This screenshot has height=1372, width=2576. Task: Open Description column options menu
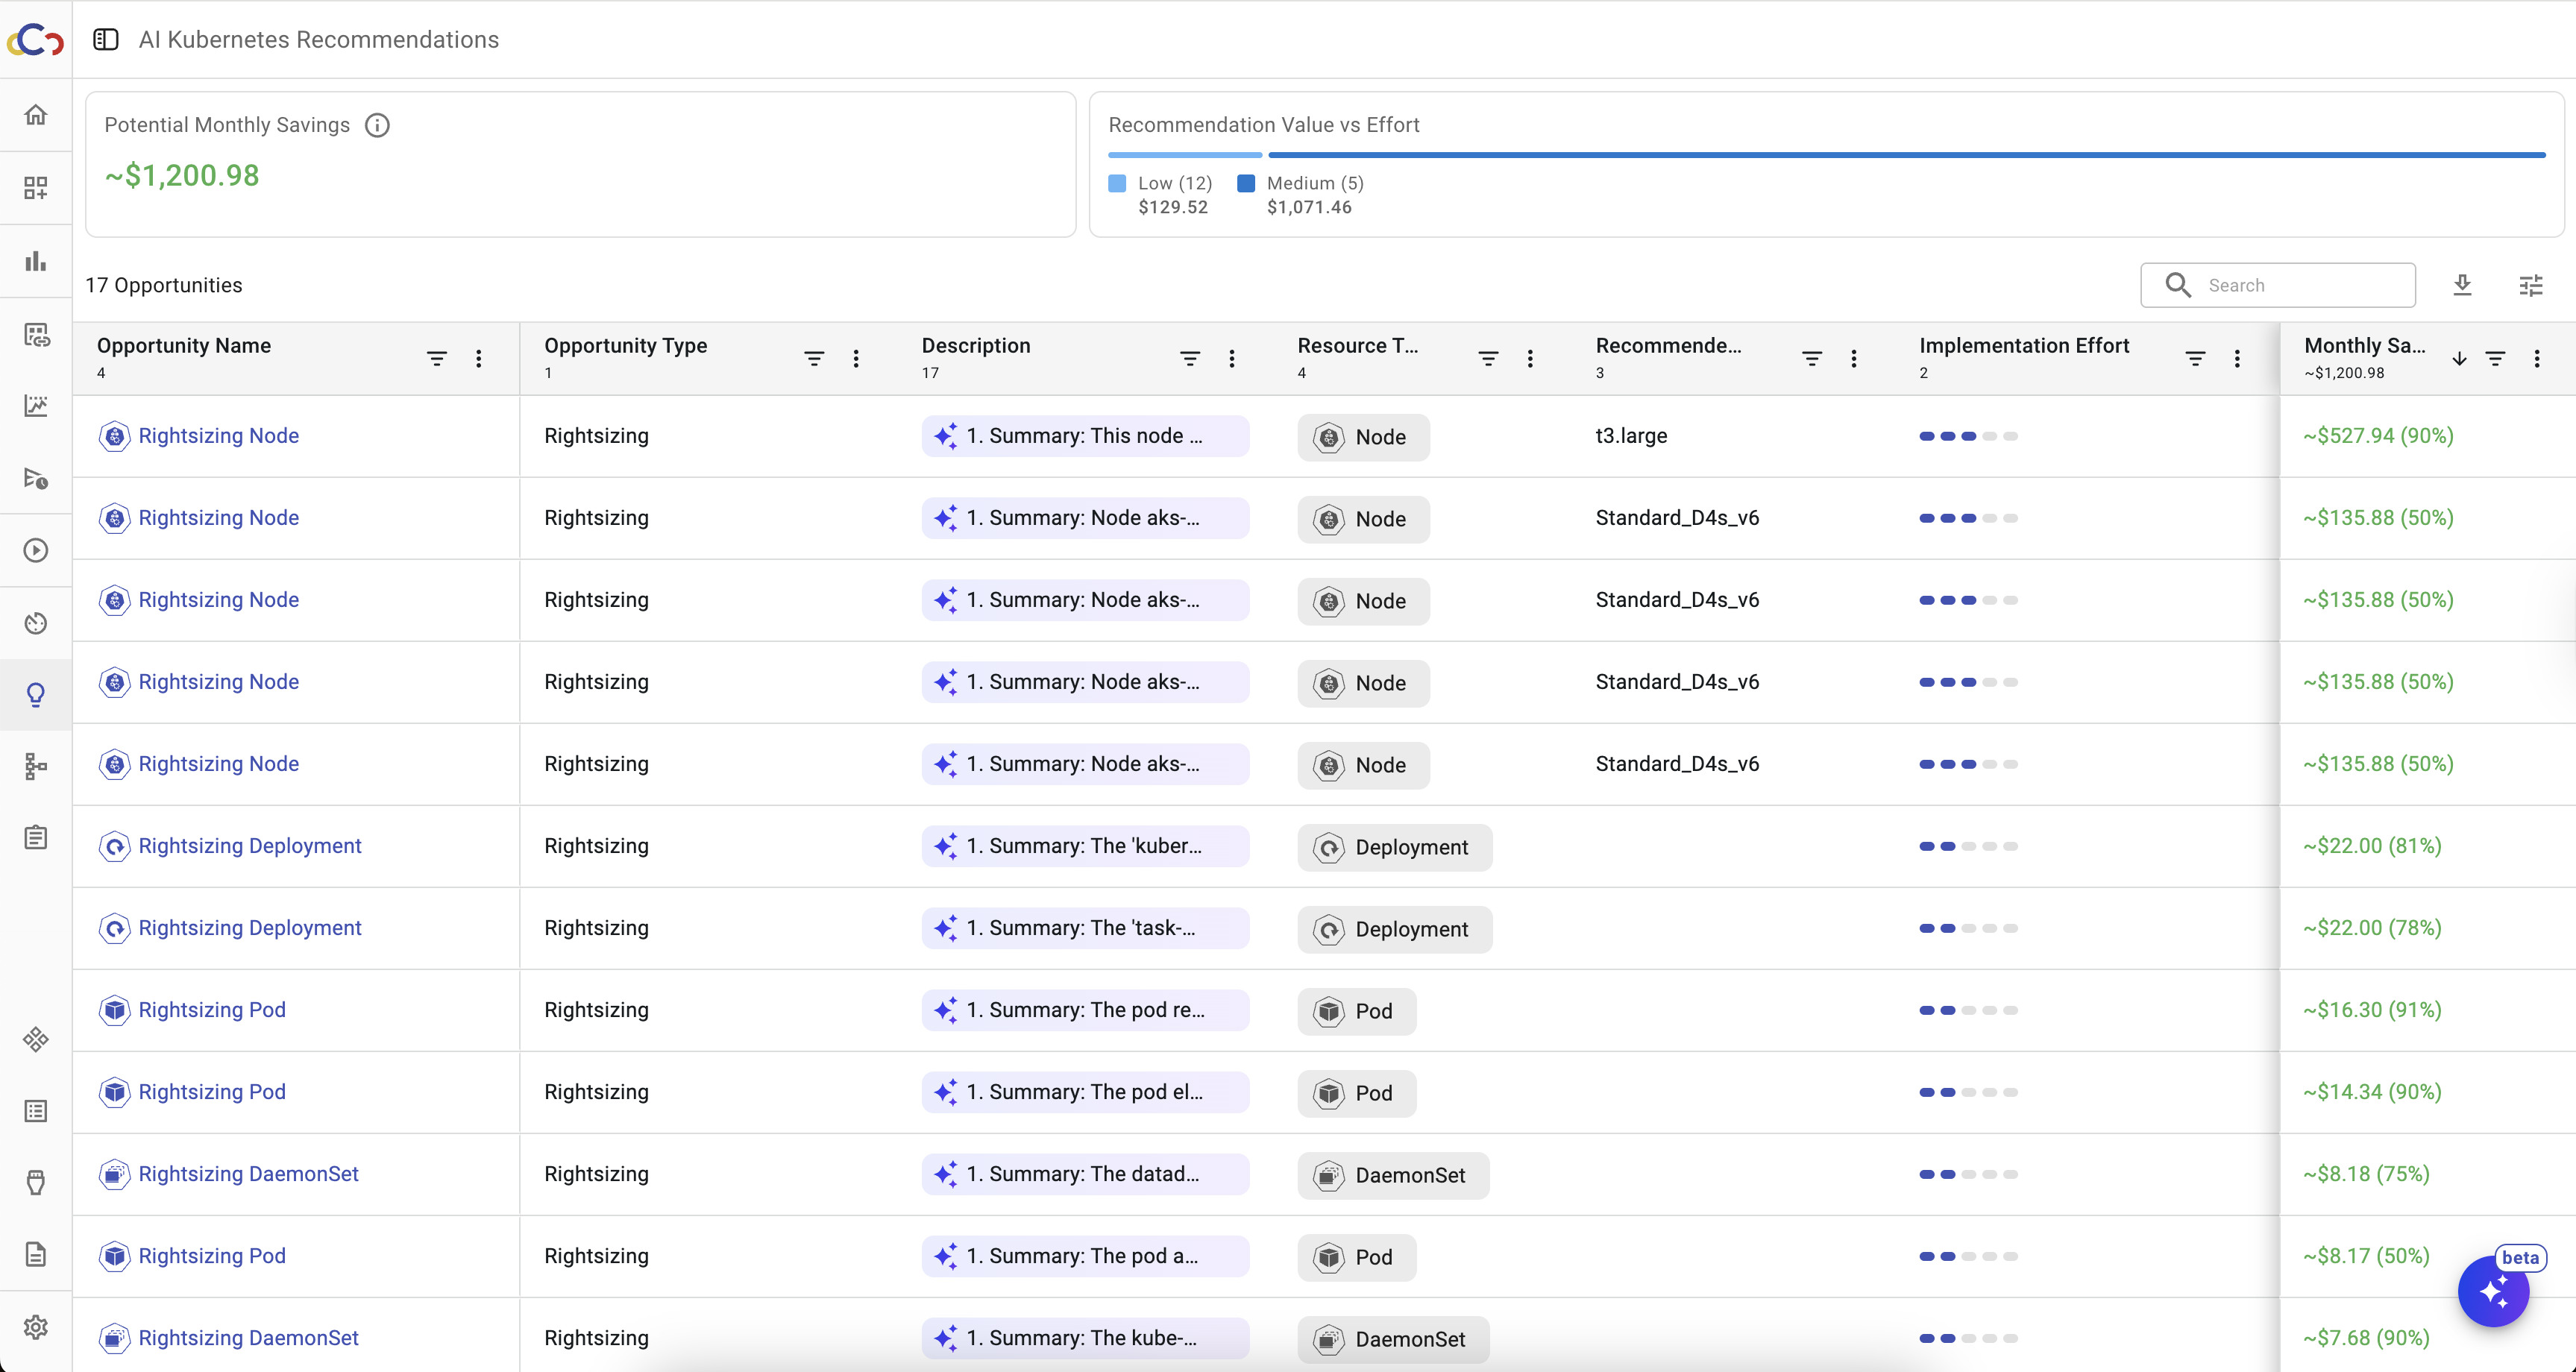pos(1232,358)
